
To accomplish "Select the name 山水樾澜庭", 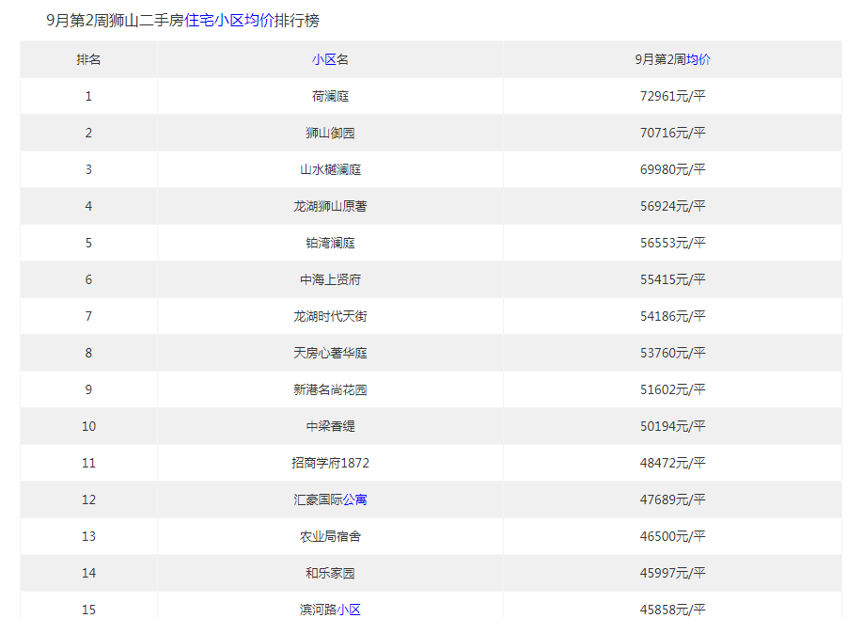I will [330, 169].
